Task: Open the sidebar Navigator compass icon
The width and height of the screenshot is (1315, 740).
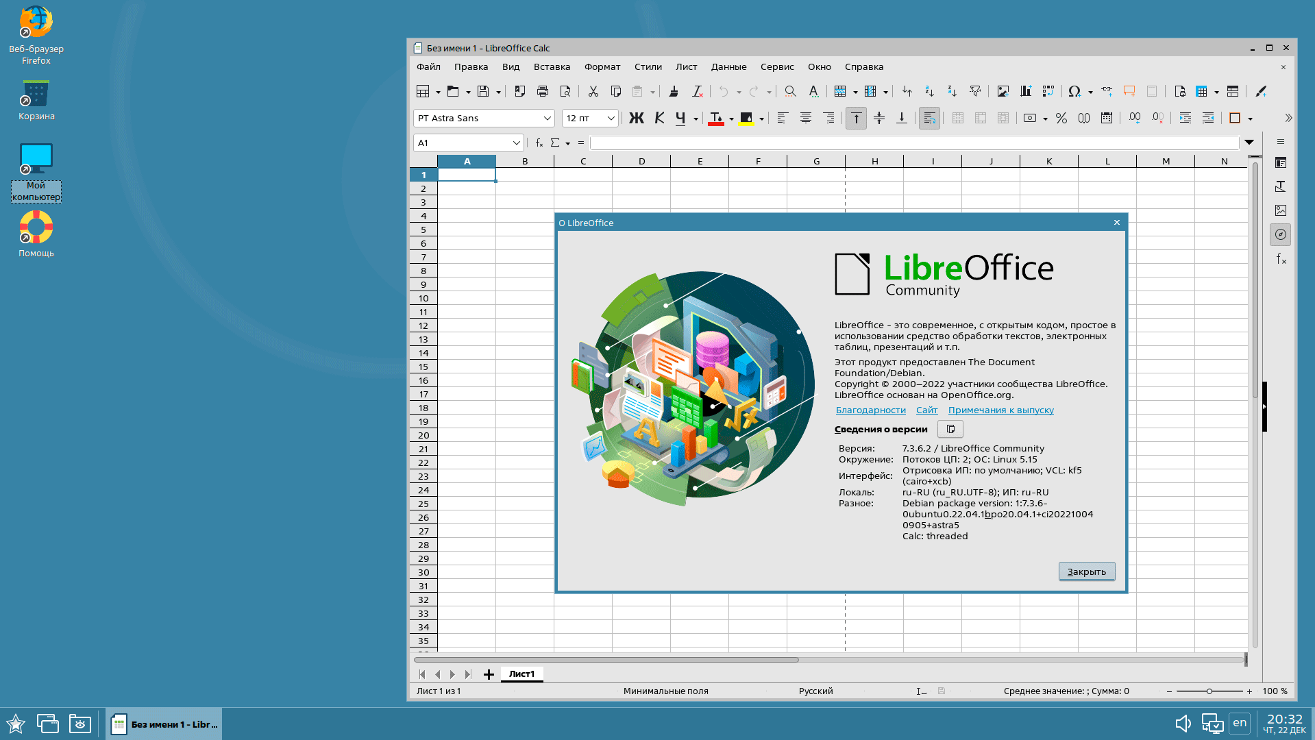Action: (x=1281, y=234)
